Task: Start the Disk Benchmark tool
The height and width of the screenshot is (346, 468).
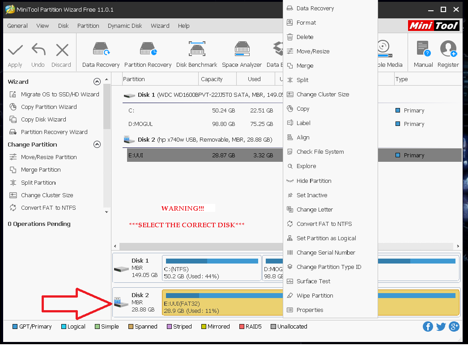Action: point(197,54)
